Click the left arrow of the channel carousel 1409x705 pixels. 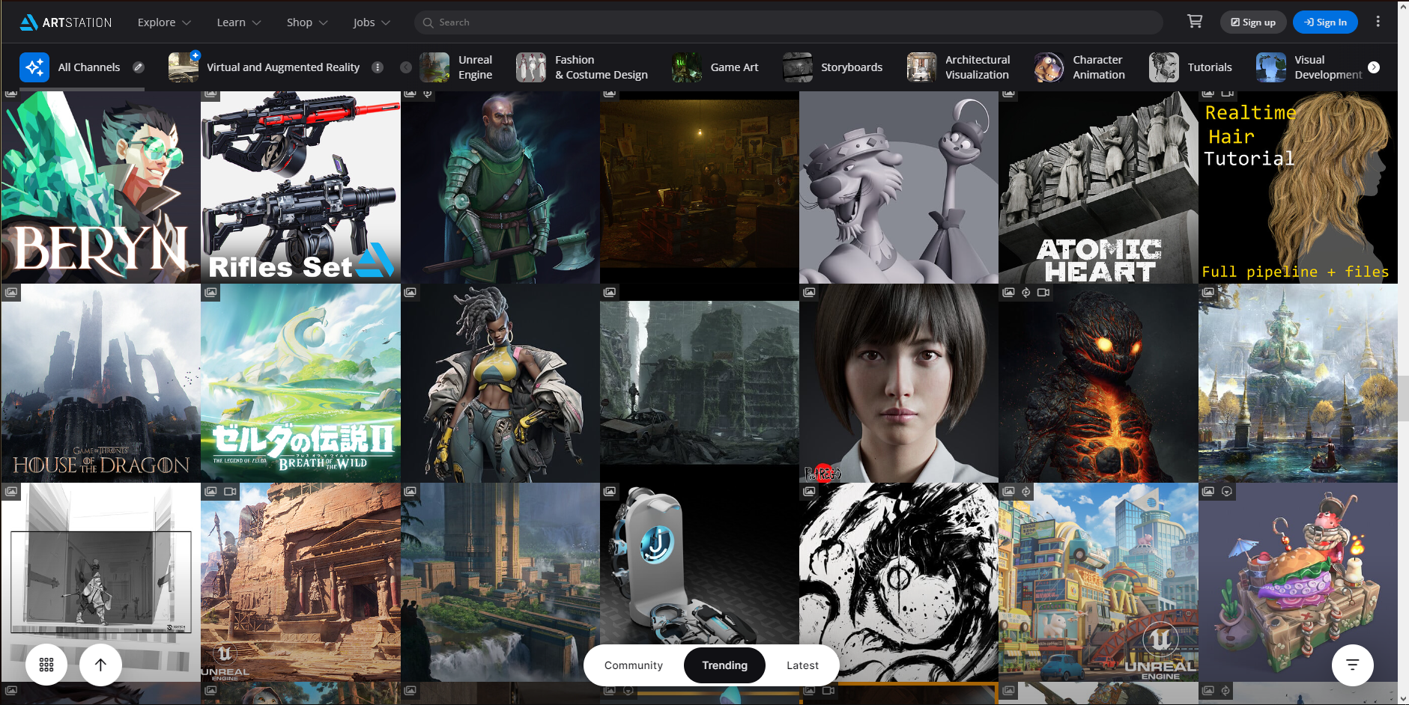coord(406,67)
